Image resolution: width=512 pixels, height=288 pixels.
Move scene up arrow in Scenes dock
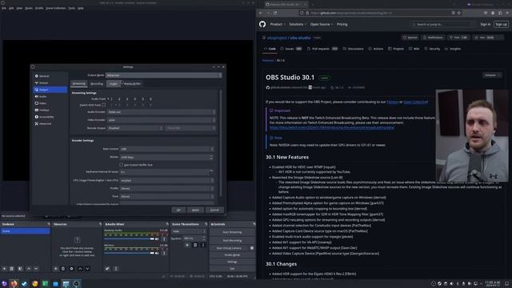click(x=29, y=269)
